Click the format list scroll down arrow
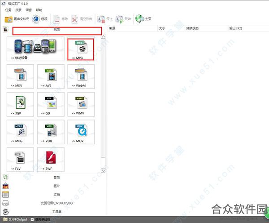The image size is (269, 223). tap(103, 170)
